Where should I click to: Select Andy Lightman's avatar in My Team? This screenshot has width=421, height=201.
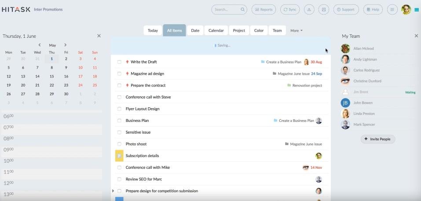345,59
